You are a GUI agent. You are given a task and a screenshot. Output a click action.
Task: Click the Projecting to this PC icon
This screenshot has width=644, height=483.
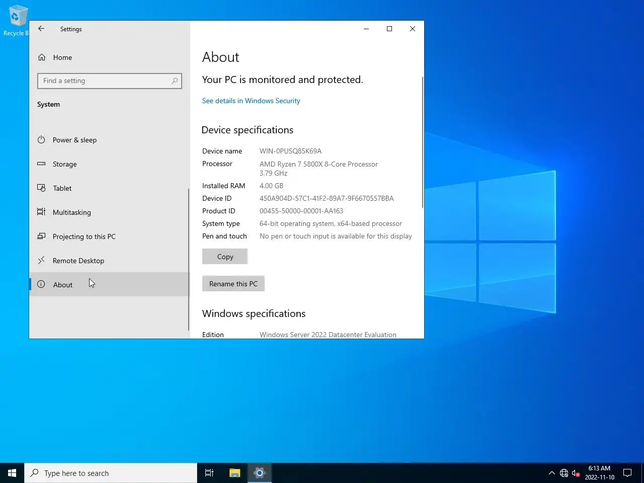pyautogui.click(x=41, y=236)
